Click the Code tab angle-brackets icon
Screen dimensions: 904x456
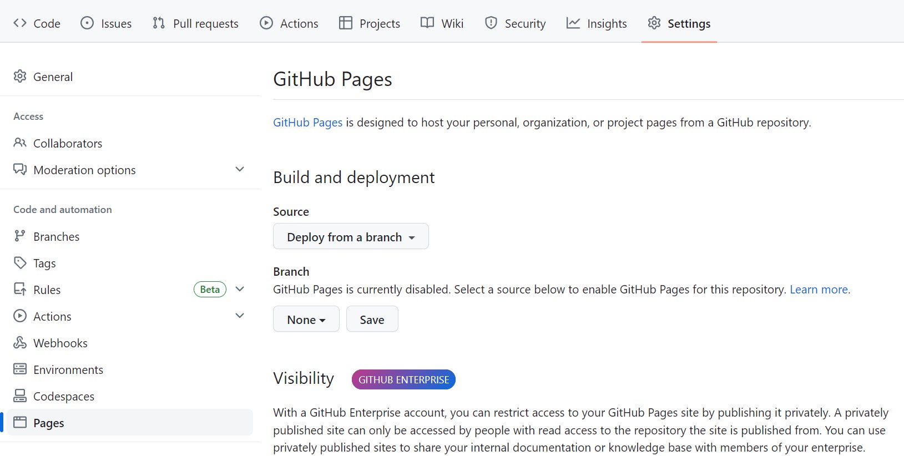coord(20,23)
